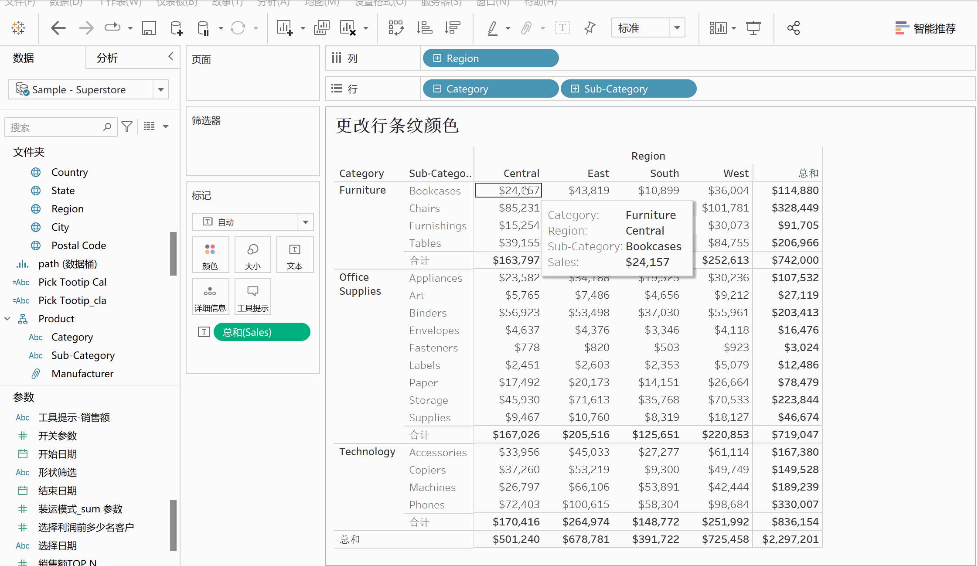This screenshot has width=978, height=566.
Task: Open the Sample - Superstore data source dropdown
Action: (161, 89)
